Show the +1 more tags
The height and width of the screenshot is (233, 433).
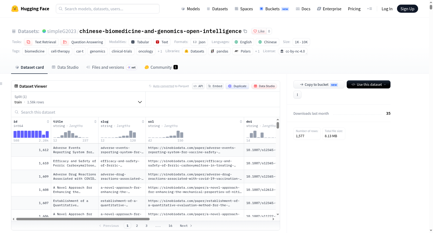160,51
